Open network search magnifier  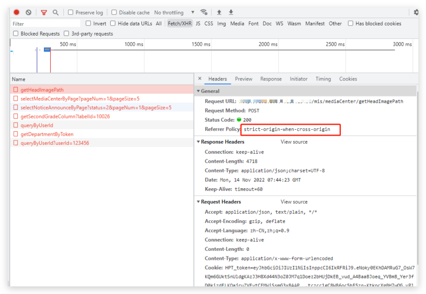pyautogui.click(x=55, y=13)
